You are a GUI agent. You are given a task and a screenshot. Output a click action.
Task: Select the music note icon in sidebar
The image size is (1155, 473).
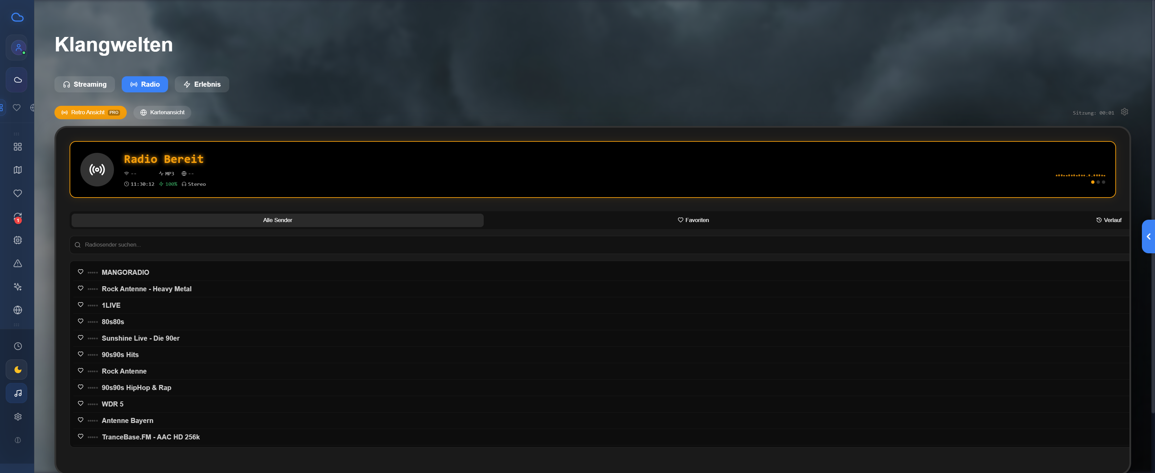(17, 393)
